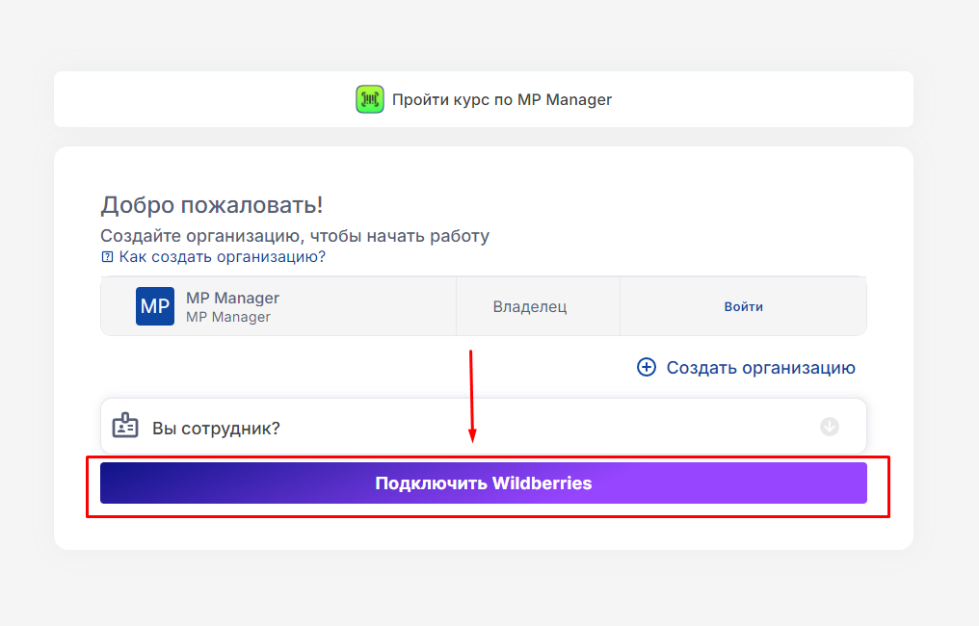979x626 pixels.
Task: Click the blue MP organization logo
Action: pyautogui.click(x=154, y=306)
